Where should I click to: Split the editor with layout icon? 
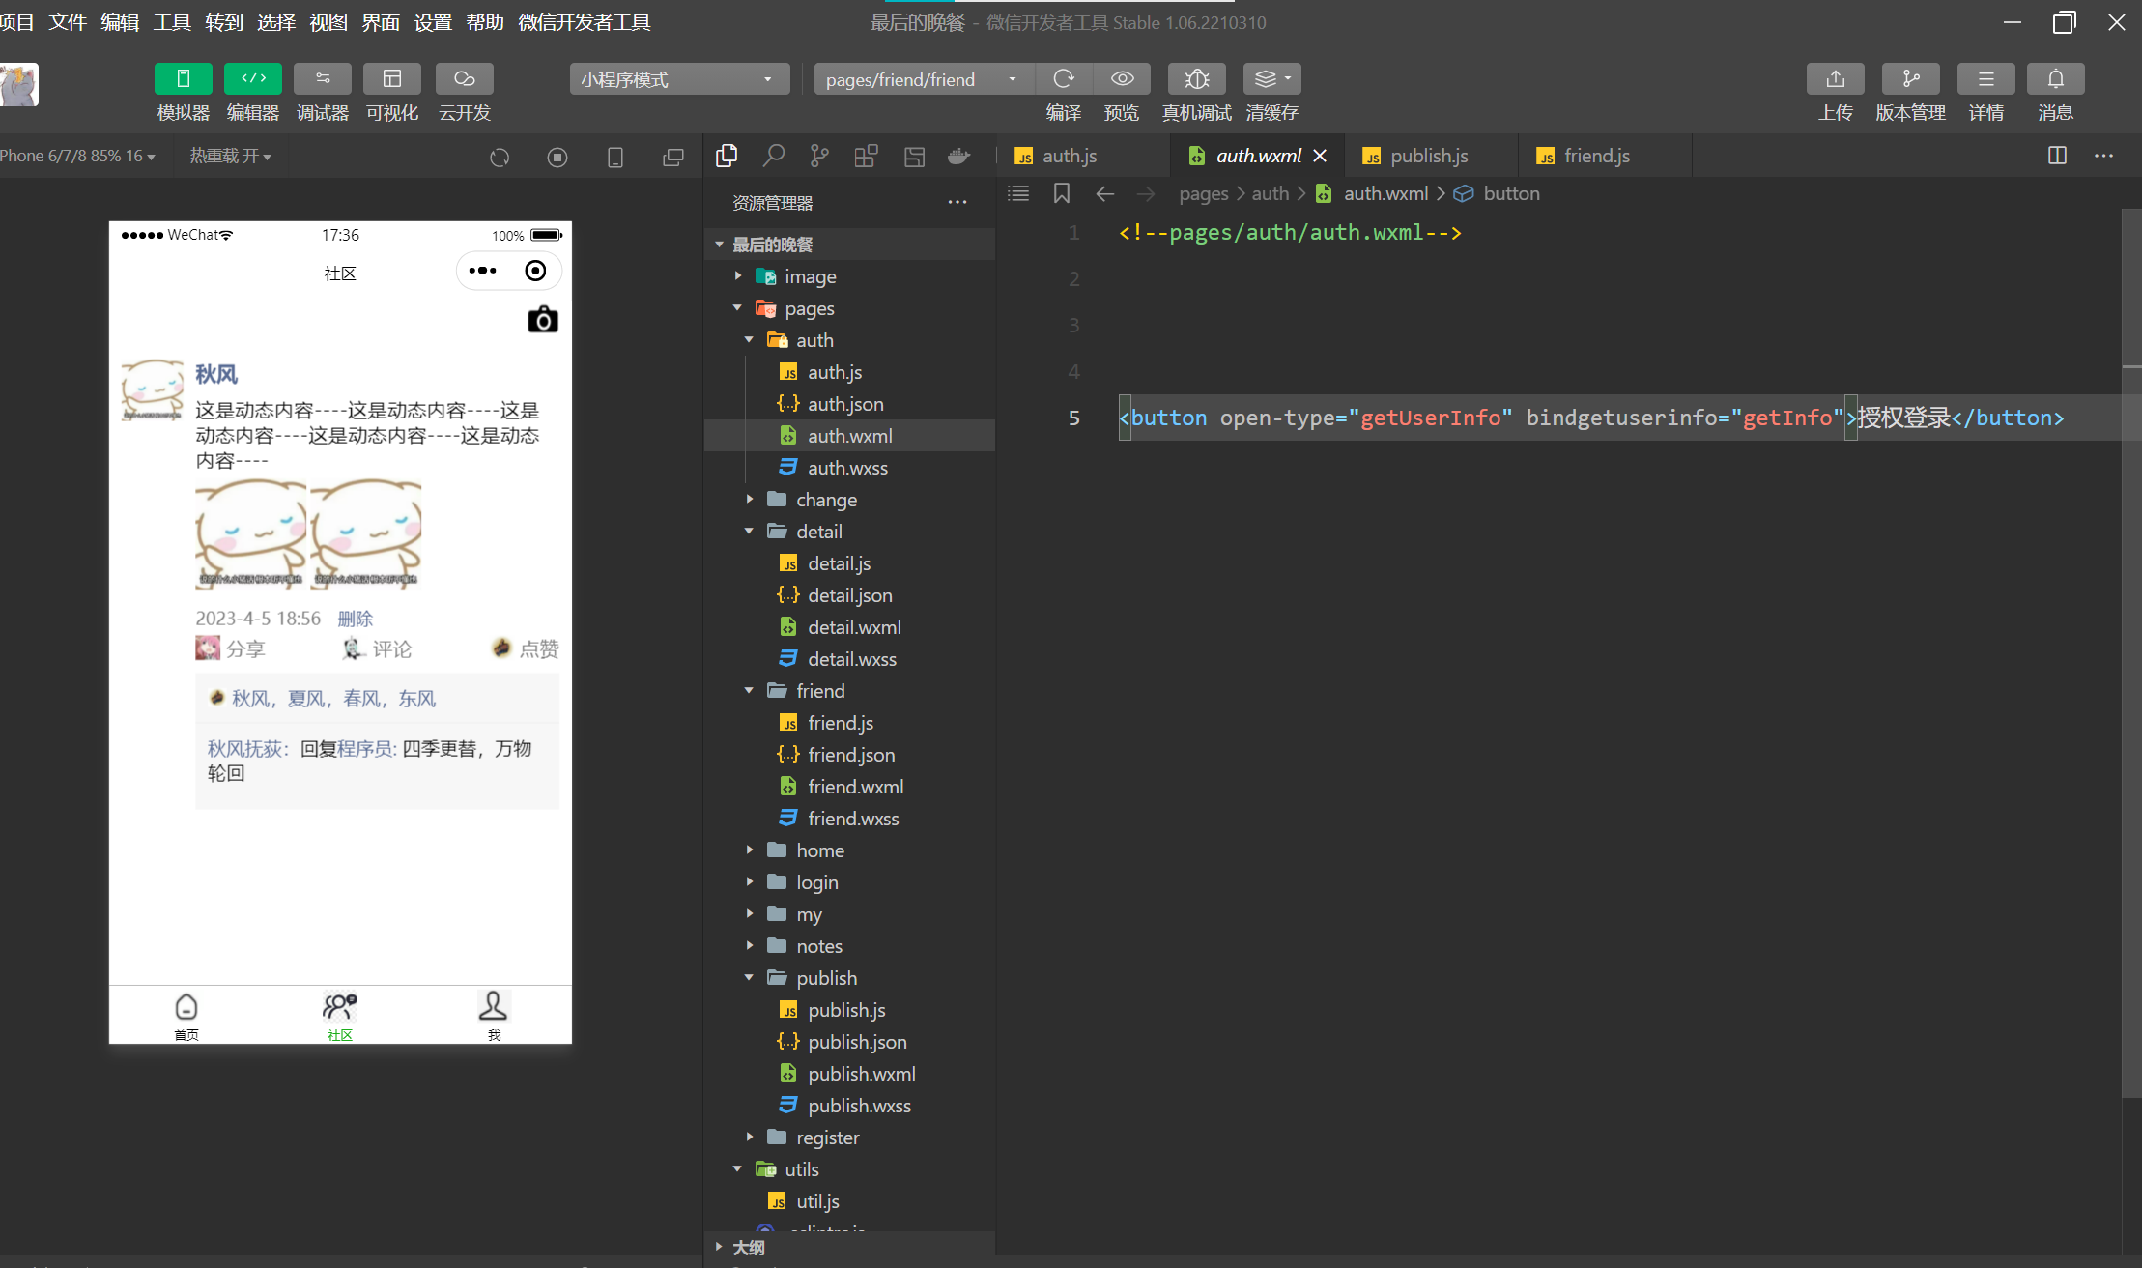(x=2057, y=156)
